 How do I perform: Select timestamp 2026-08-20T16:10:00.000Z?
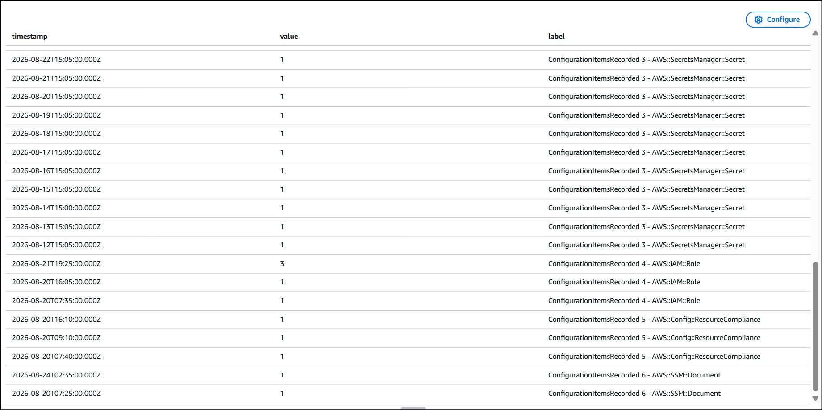(56, 320)
